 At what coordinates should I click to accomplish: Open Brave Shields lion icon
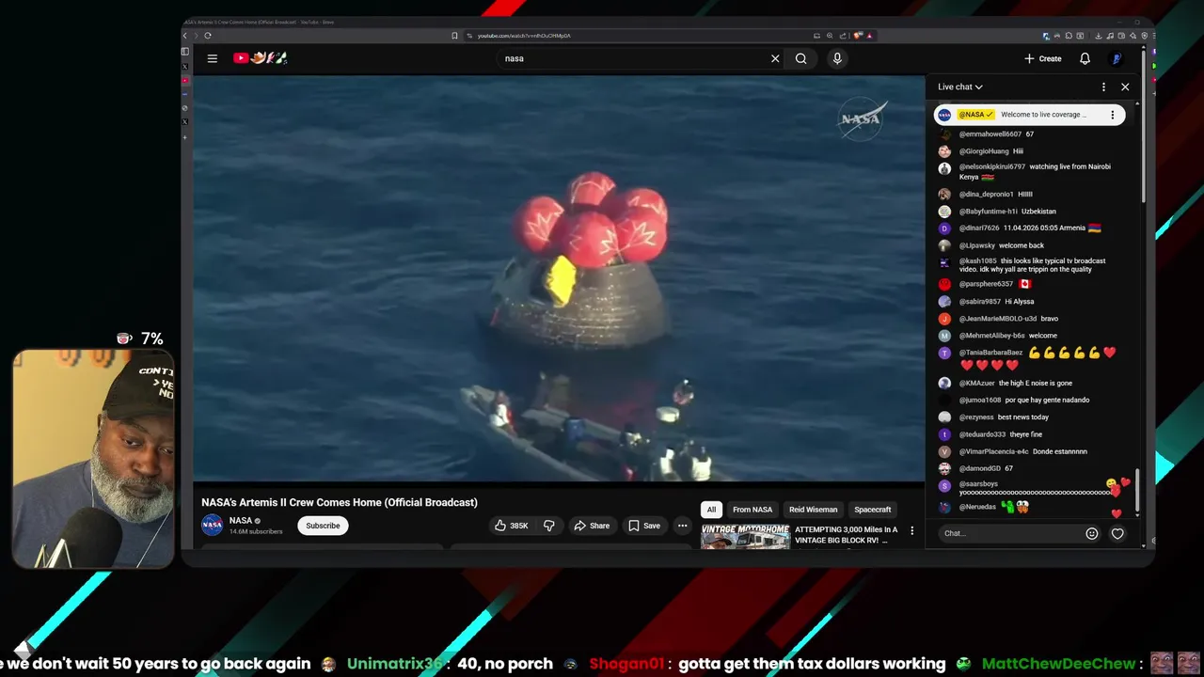click(x=857, y=36)
